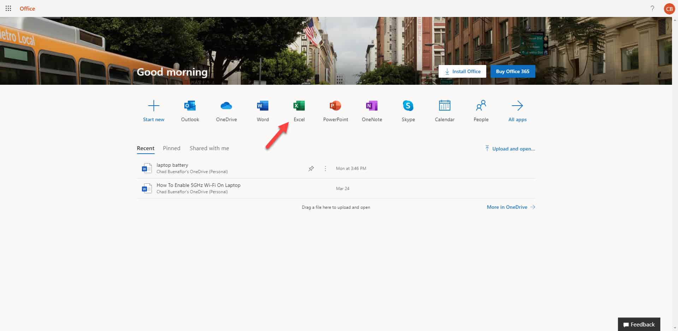Open the app launcher grid icon
This screenshot has width=678, height=331.
click(8, 8)
